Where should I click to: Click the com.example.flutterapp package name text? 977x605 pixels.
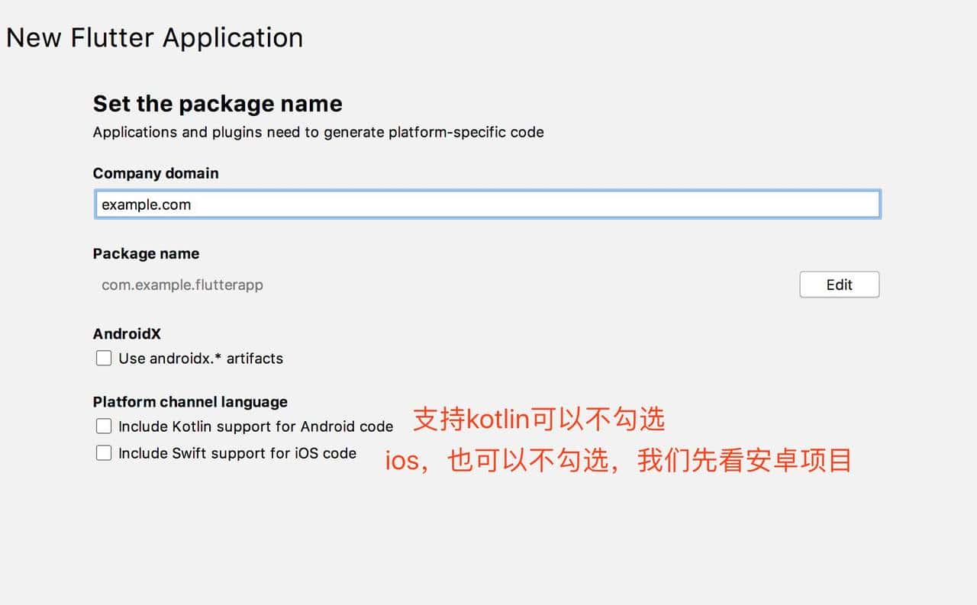pos(182,285)
